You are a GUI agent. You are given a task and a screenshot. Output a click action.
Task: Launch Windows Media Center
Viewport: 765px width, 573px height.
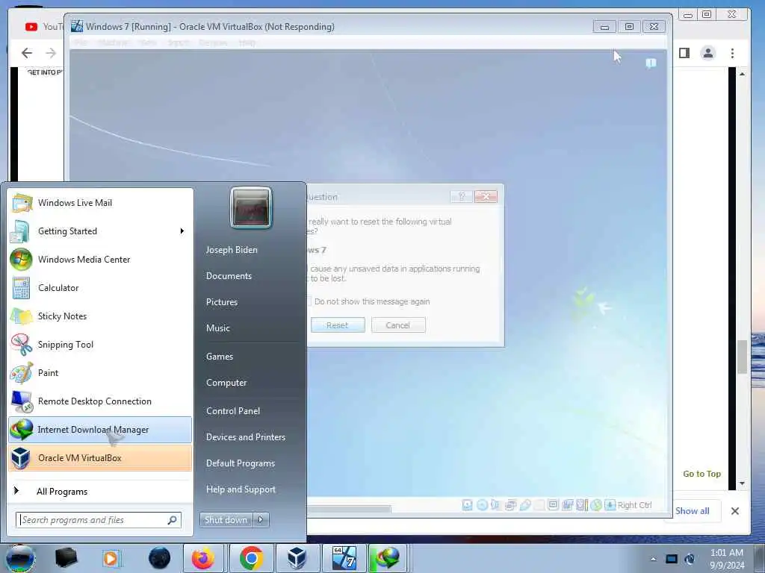(x=101, y=259)
